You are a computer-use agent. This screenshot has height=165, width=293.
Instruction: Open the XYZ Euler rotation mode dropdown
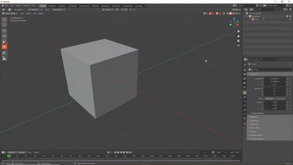275,99
